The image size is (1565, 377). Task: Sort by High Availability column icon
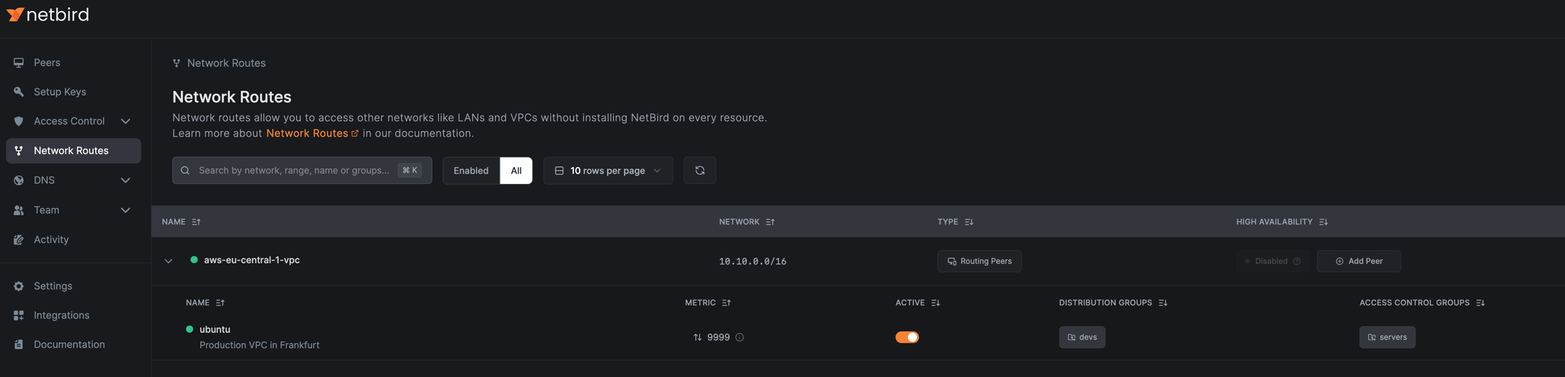point(1323,222)
